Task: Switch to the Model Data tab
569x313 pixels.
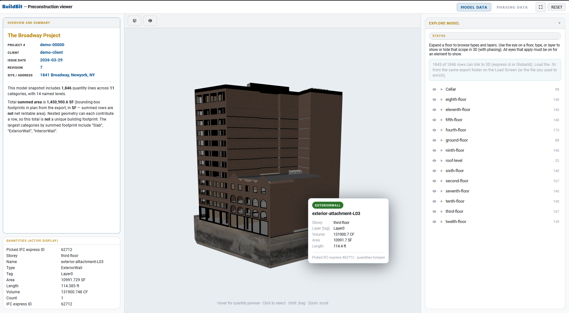Action: coord(474,7)
